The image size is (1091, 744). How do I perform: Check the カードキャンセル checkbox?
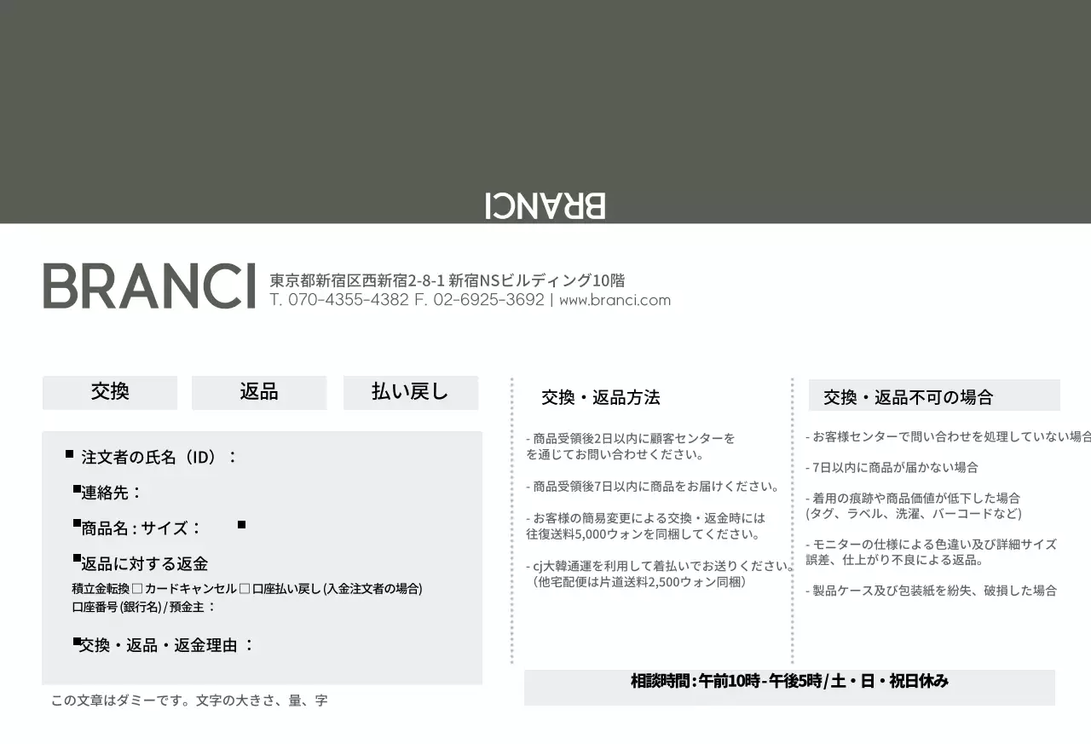click(138, 587)
